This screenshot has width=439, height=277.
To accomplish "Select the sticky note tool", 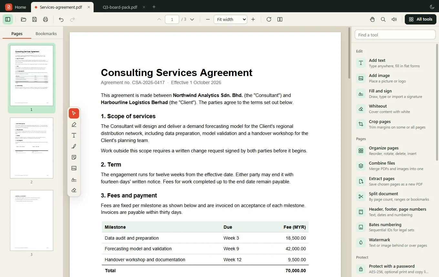I will click(74, 157).
